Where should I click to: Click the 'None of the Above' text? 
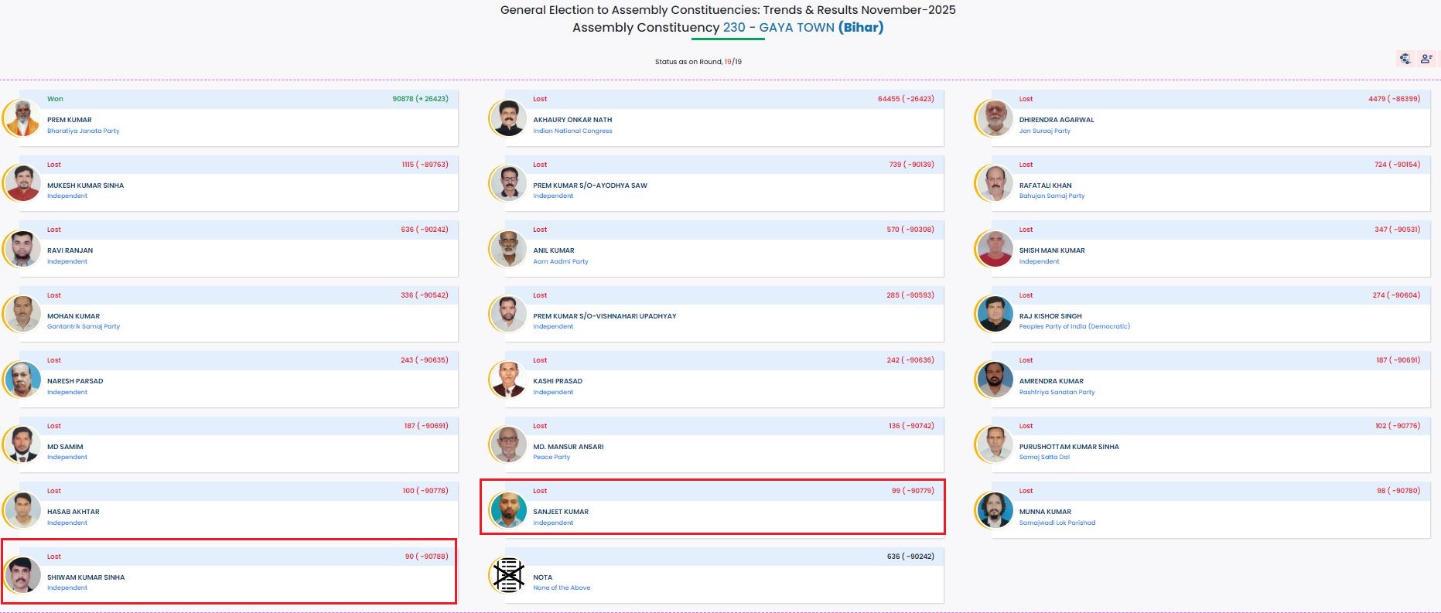[x=561, y=587]
